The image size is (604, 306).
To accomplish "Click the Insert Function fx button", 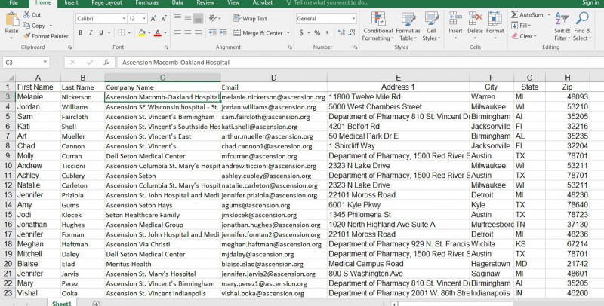I will (x=106, y=62).
